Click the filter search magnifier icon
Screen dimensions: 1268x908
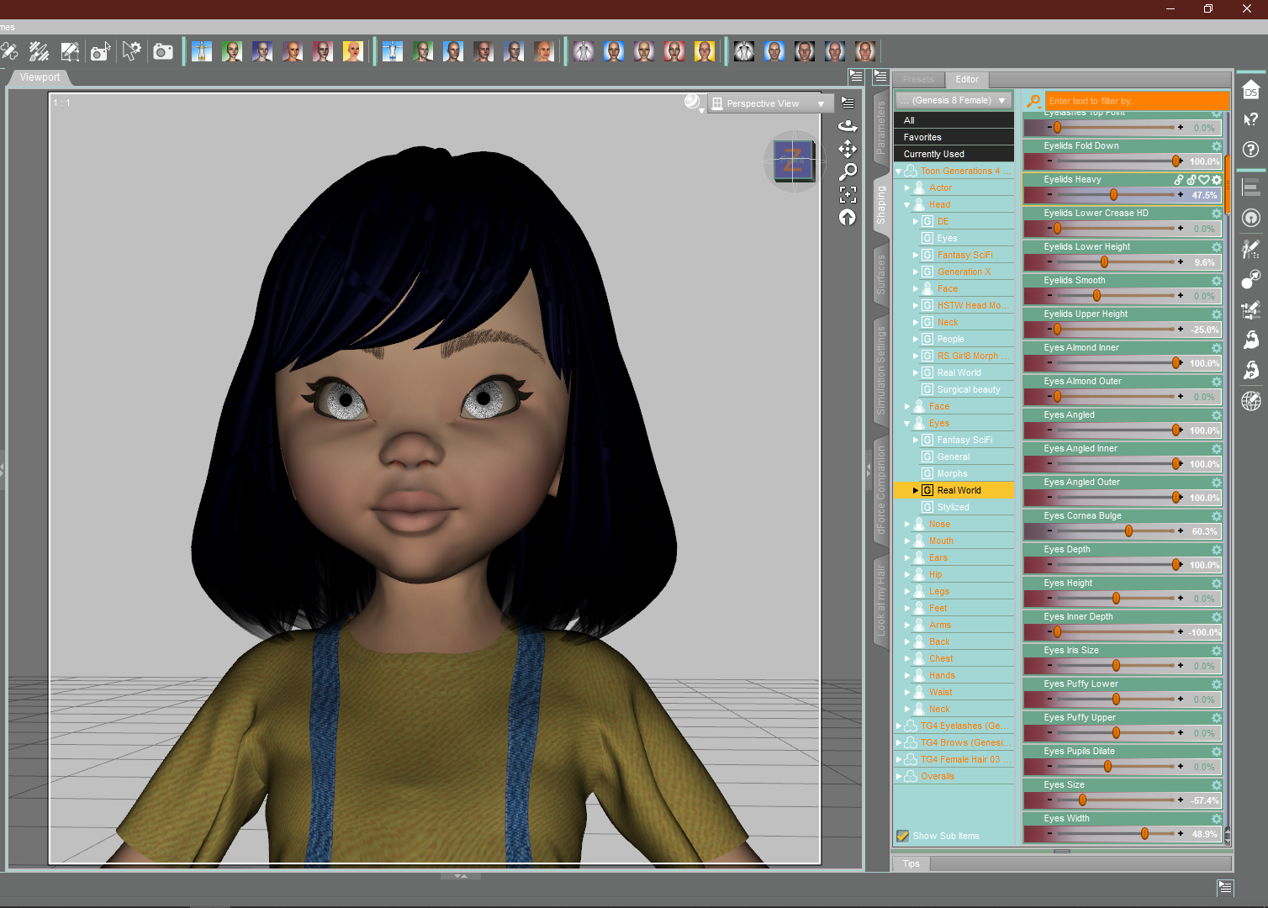pos(1033,101)
